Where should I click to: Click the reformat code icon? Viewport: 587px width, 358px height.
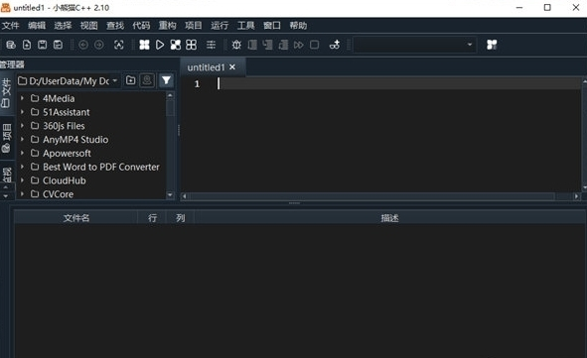(x=118, y=45)
